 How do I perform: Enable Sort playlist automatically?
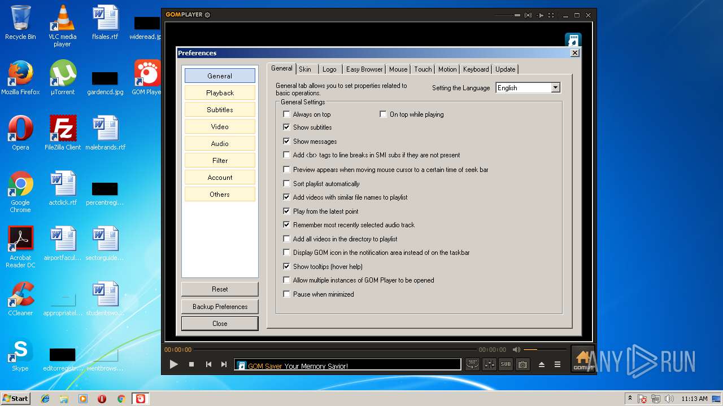tap(286, 184)
